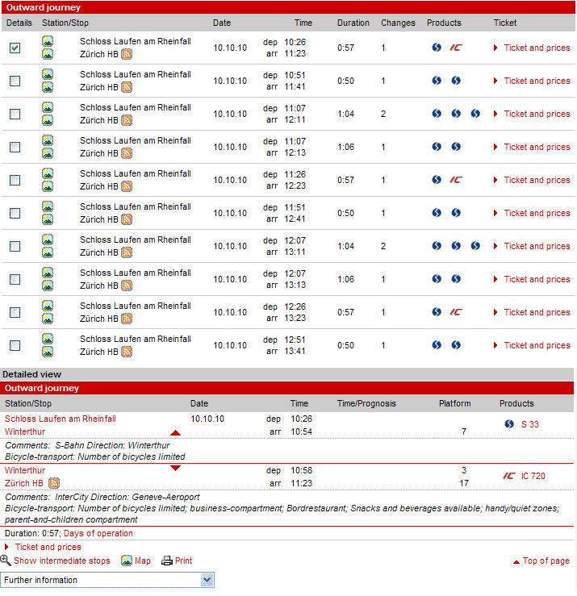Screen dimensions: 577x596
Task: Tick the details checkbox for the 10:51 departure
Action: (x=15, y=81)
